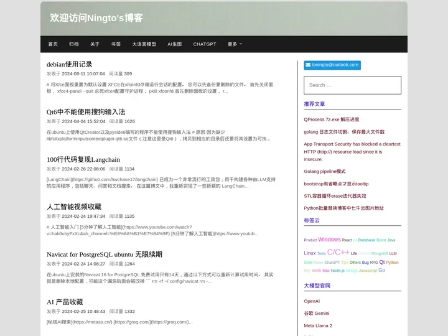Screen dimensions: 448x336
Task: Select the Javascript tag
Action: pyautogui.click(x=368, y=271)
